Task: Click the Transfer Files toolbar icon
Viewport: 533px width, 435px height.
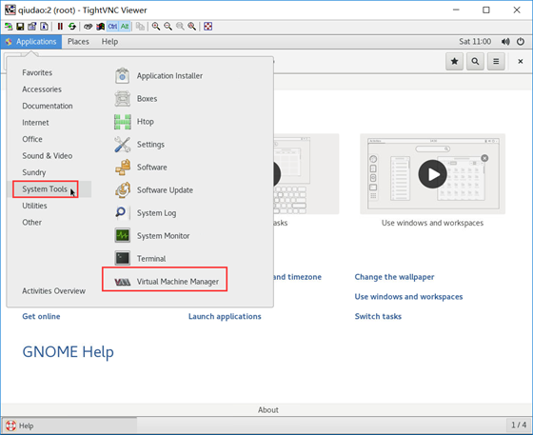Action: pos(140,27)
